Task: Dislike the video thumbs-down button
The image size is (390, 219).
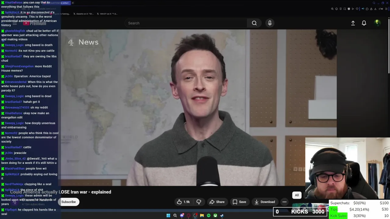Action: [x=199, y=202]
